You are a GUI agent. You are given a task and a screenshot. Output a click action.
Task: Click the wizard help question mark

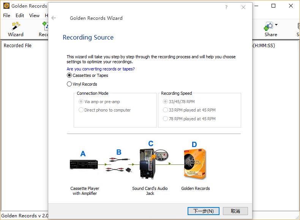click(x=226, y=7)
